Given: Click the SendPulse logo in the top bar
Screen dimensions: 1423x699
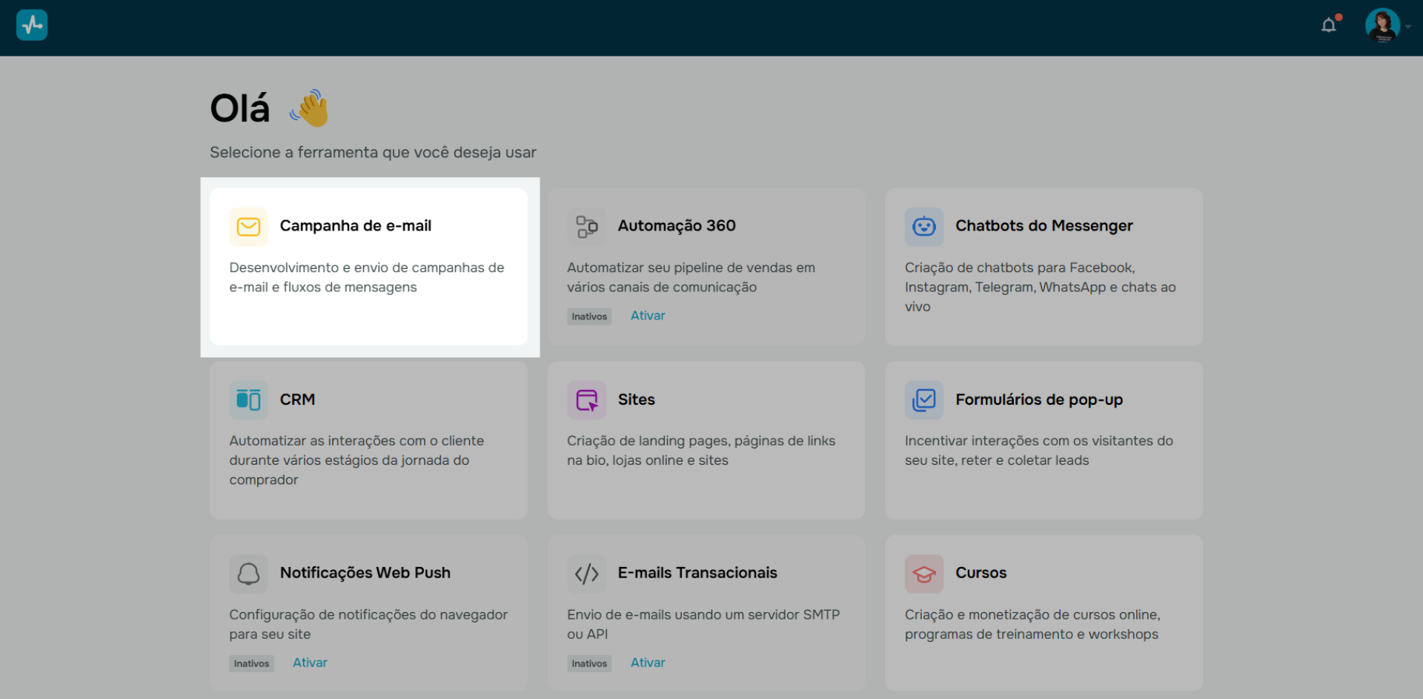Looking at the screenshot, I should tap(30, 24).
